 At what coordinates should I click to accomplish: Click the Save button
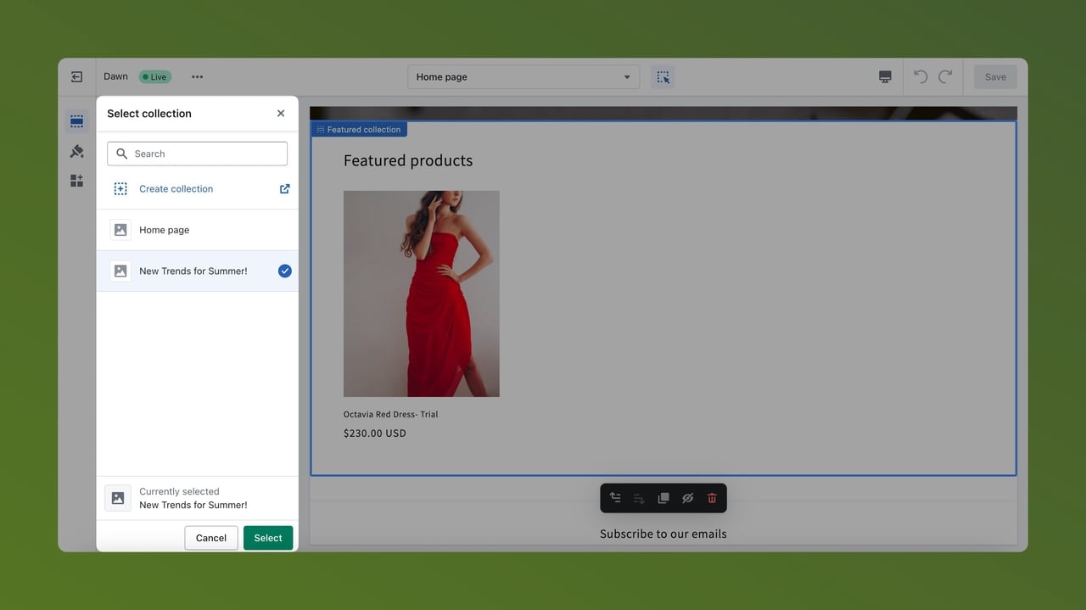995,76
